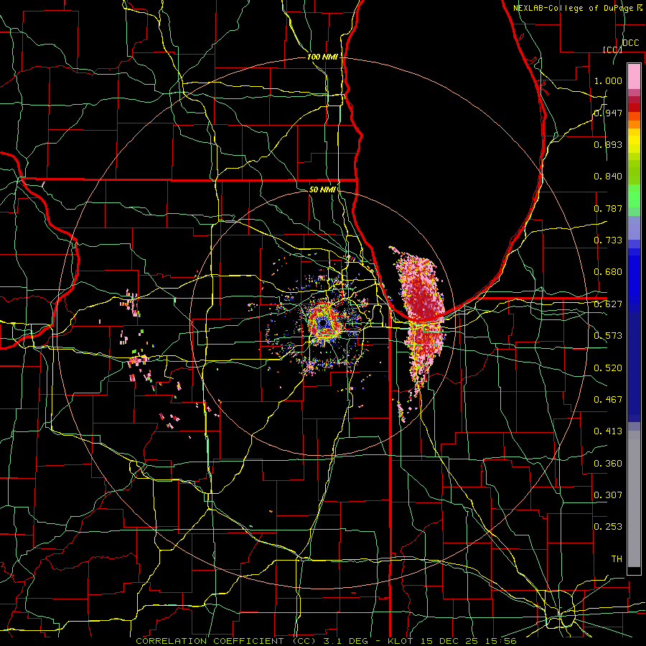Click the 0.893 scale value

tap(608, 144)
